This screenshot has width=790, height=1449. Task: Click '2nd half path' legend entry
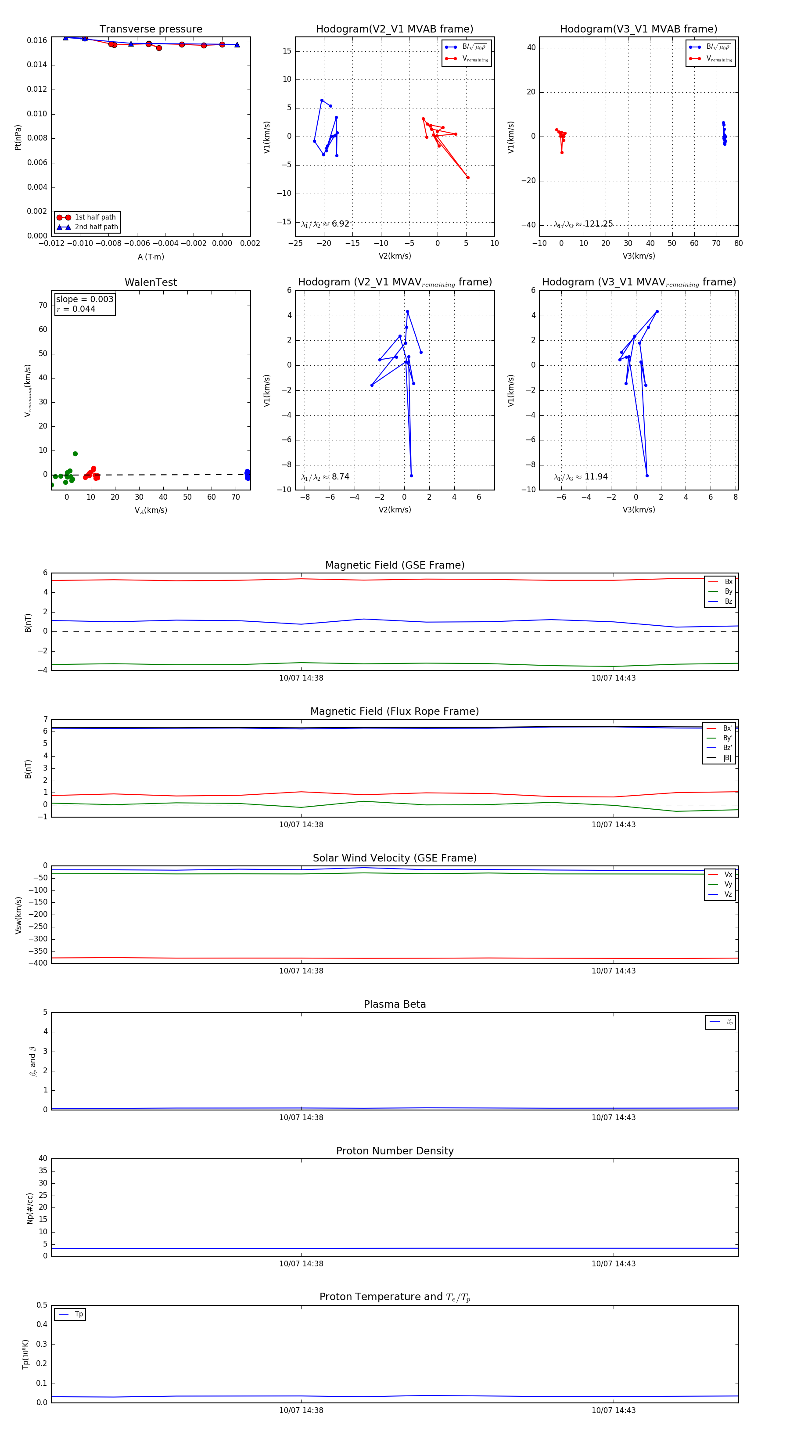(x=87, y=227)
